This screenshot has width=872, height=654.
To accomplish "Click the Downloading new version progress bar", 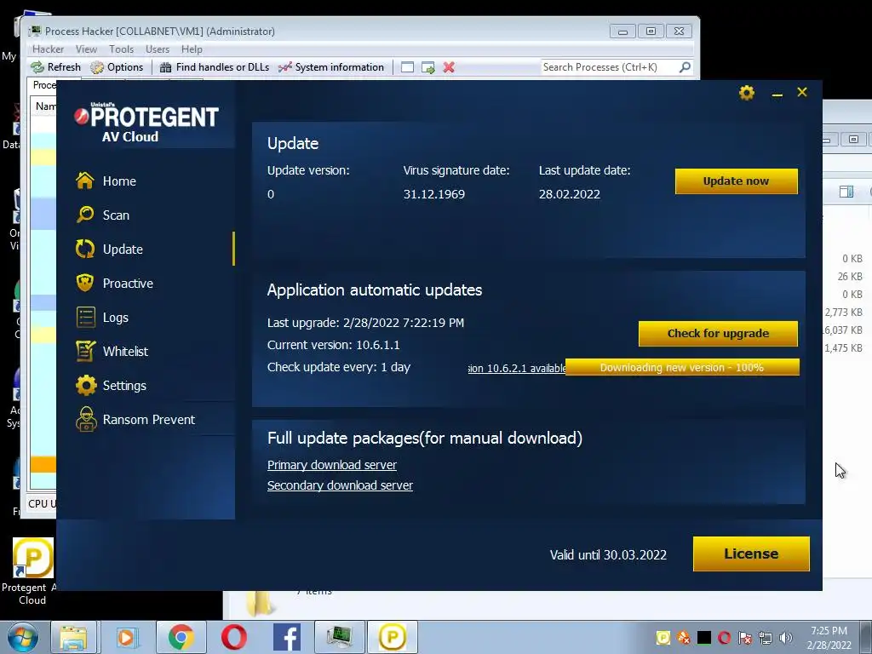I will [x=682, y=367].
